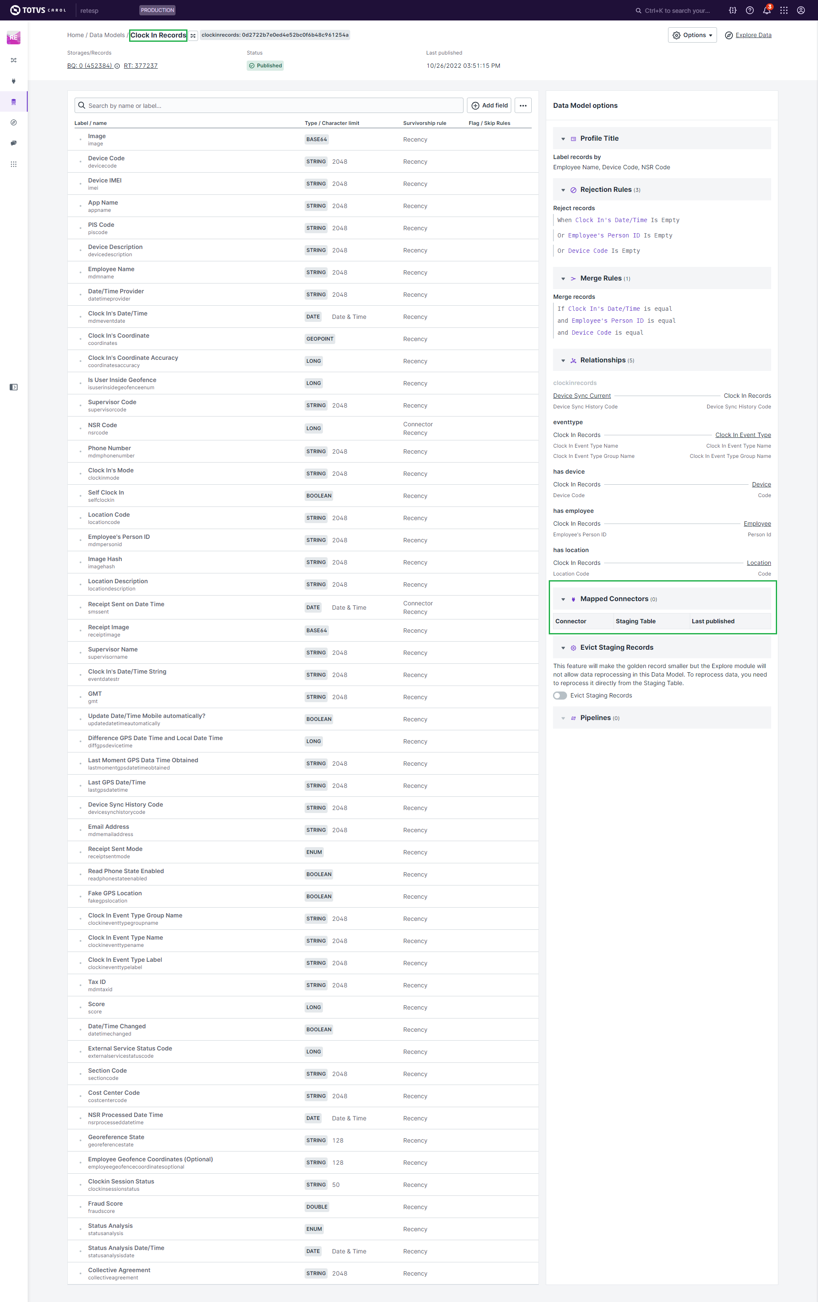This screenshot has height=1302, width=818.
Task: Click the Add field button
Action: click(x=489, y=105)
